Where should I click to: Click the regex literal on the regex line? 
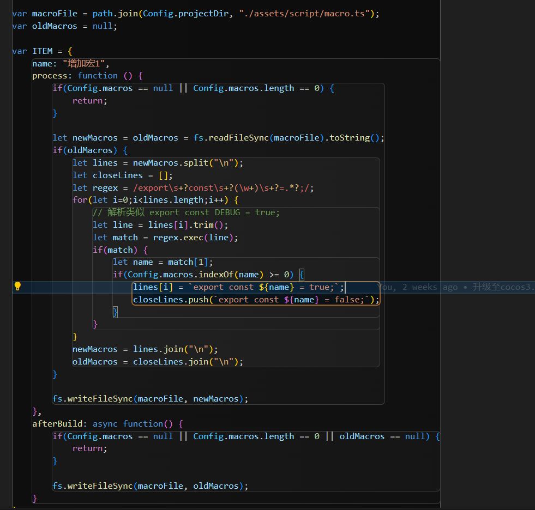point(221,188)
